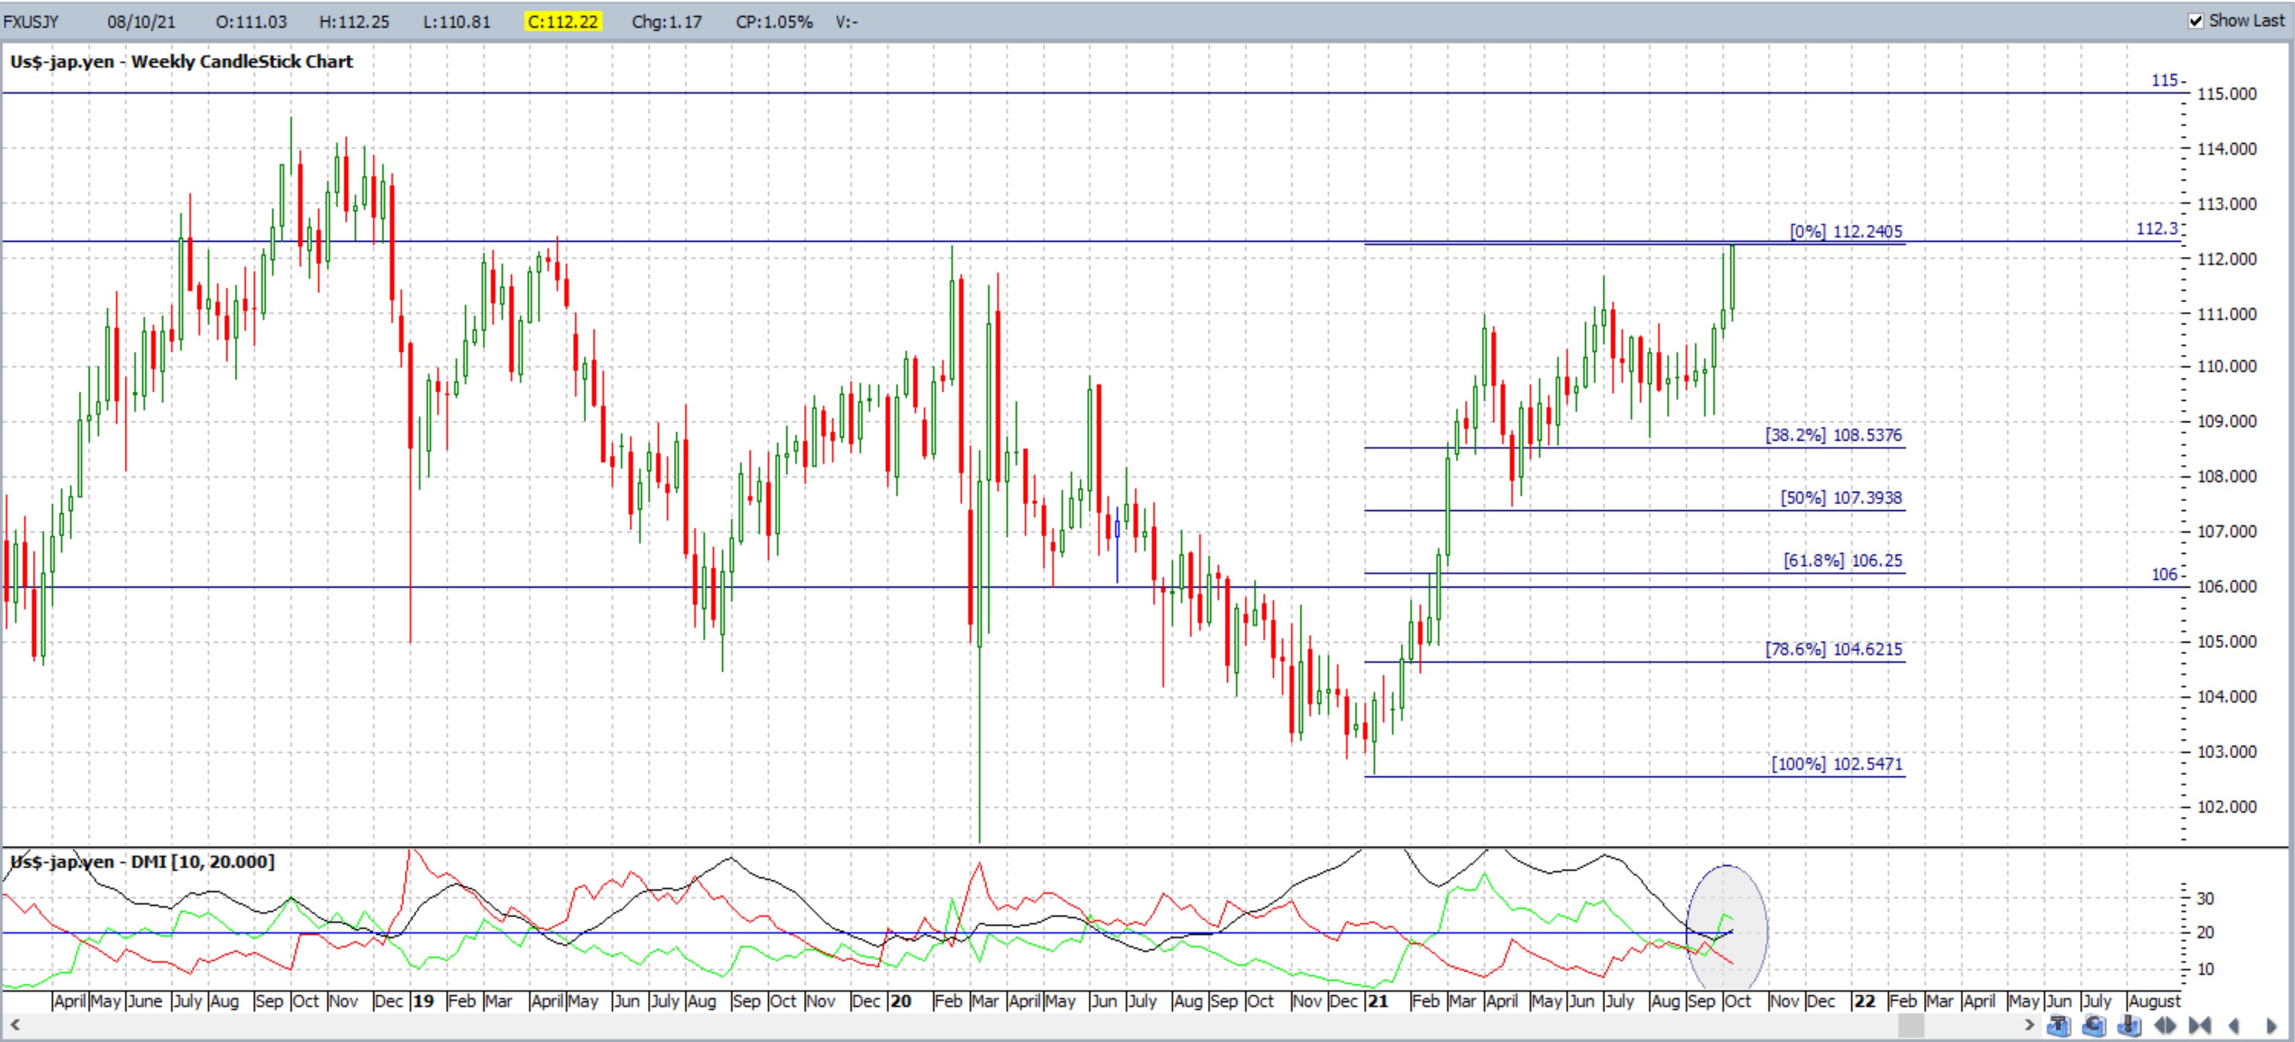Image resolution: width=2295 pixels, height=1042 pixels.
Task: Click the highlighted close value C:112.22
Action: coord(562,21)
